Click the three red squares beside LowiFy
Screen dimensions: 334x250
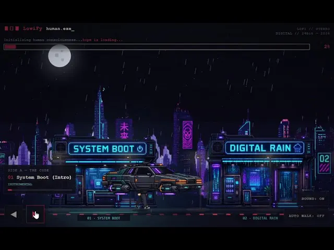11,29
